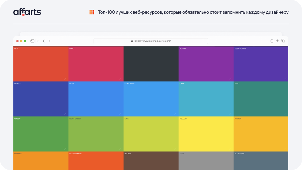The height and width of the screenshot is (170, 302).
Task: Open the sidebar dropdown chevron
Action: click(38, 41)
